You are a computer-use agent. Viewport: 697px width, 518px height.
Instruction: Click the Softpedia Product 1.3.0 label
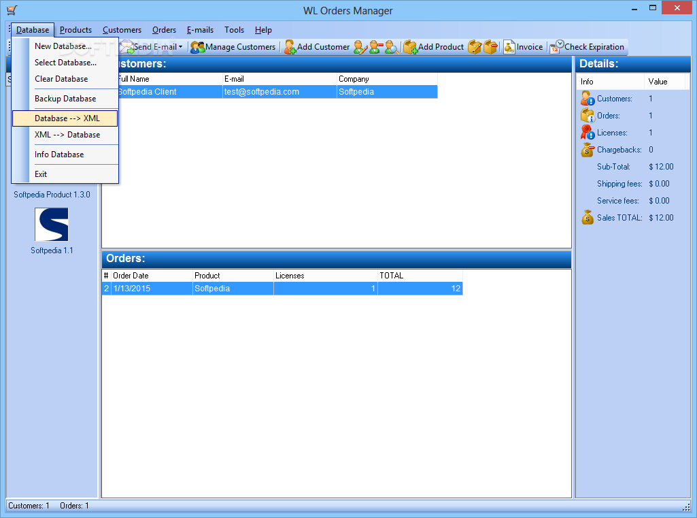tap(52, 195)
